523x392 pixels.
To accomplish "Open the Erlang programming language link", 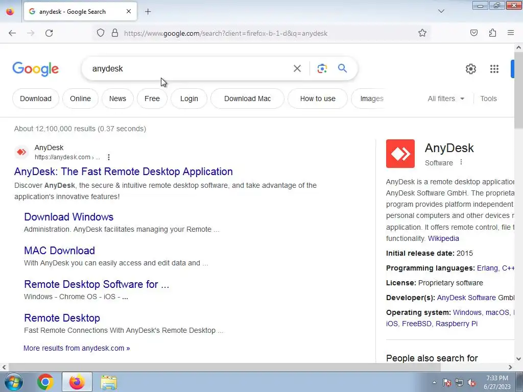I will coord(487,268).
